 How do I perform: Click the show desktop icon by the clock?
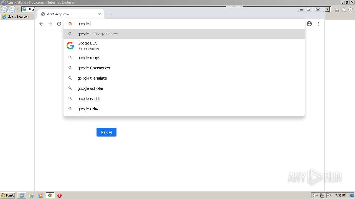[x=352, y=195]
